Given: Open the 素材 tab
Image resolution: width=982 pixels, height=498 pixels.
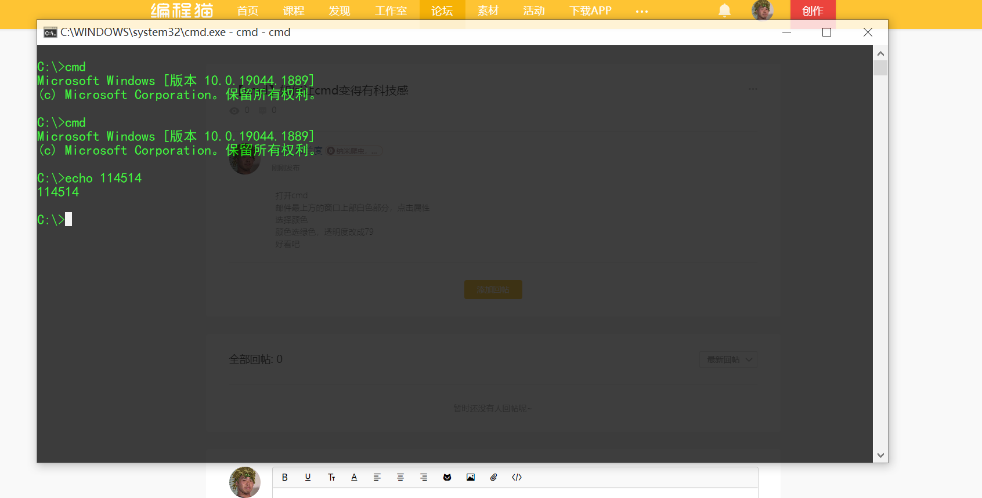Looking at the screenshot, I should (x=488, y=11).
